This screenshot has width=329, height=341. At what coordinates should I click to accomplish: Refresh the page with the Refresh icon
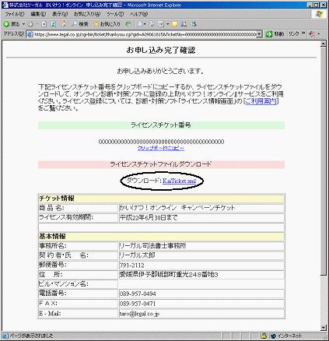pyautogui.click(x=54, y=24)
